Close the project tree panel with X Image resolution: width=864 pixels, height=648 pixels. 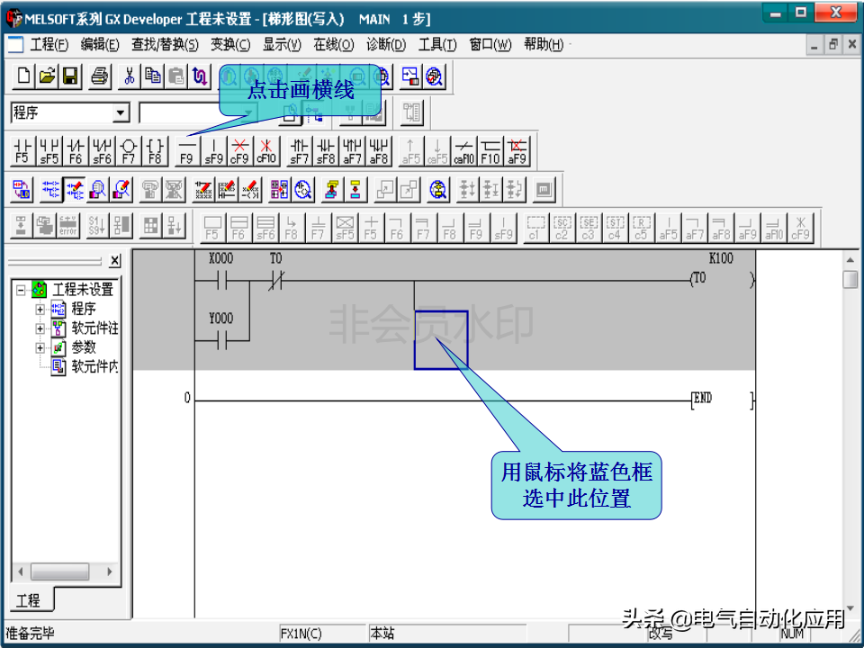click(x=114, y=261)
